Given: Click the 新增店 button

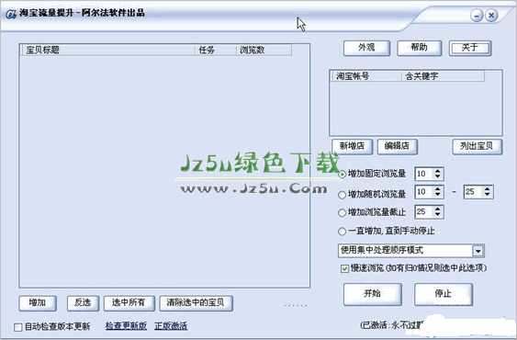Looking at the screenshot, I should coord(352,146).
